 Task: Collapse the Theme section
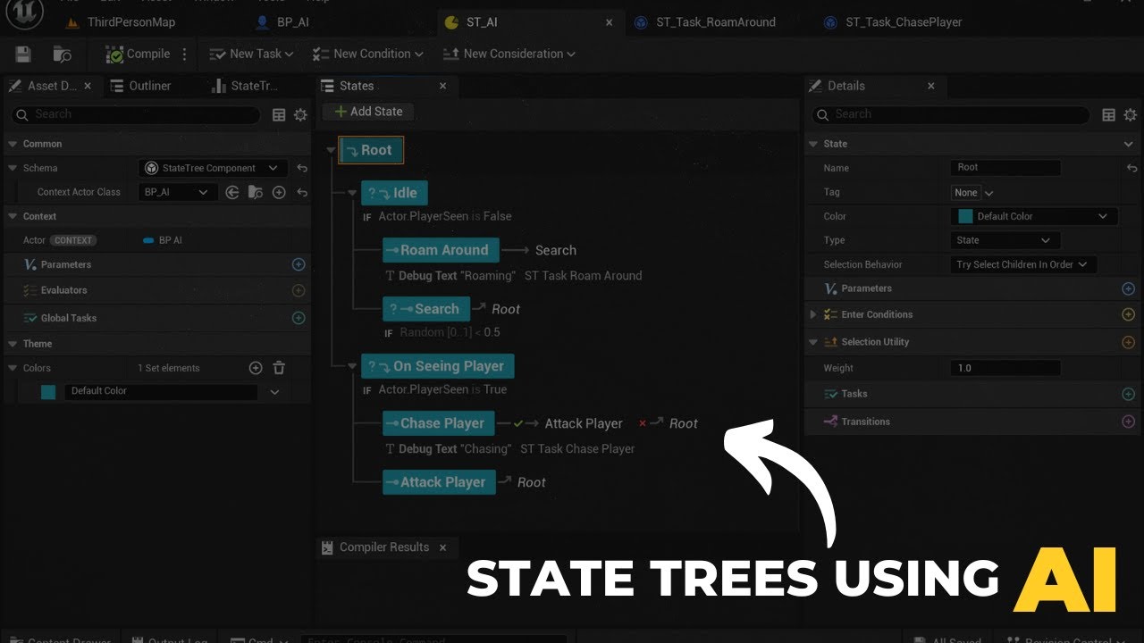(x=13, y=344)
